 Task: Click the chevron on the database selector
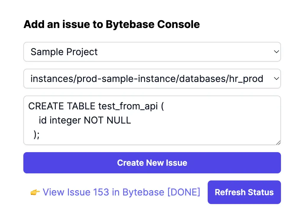coord(277,79)
